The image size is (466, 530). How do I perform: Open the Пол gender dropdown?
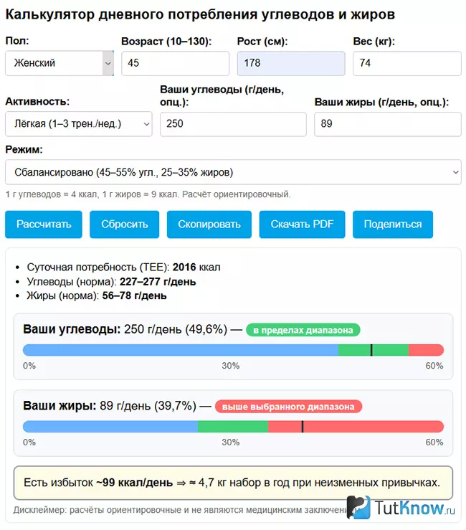click(x=60, y=63)
